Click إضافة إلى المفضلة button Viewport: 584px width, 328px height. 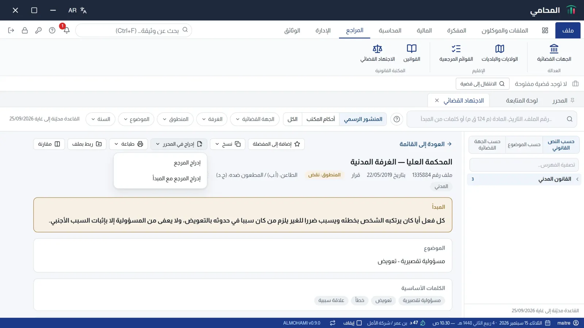tap(276, 144)
